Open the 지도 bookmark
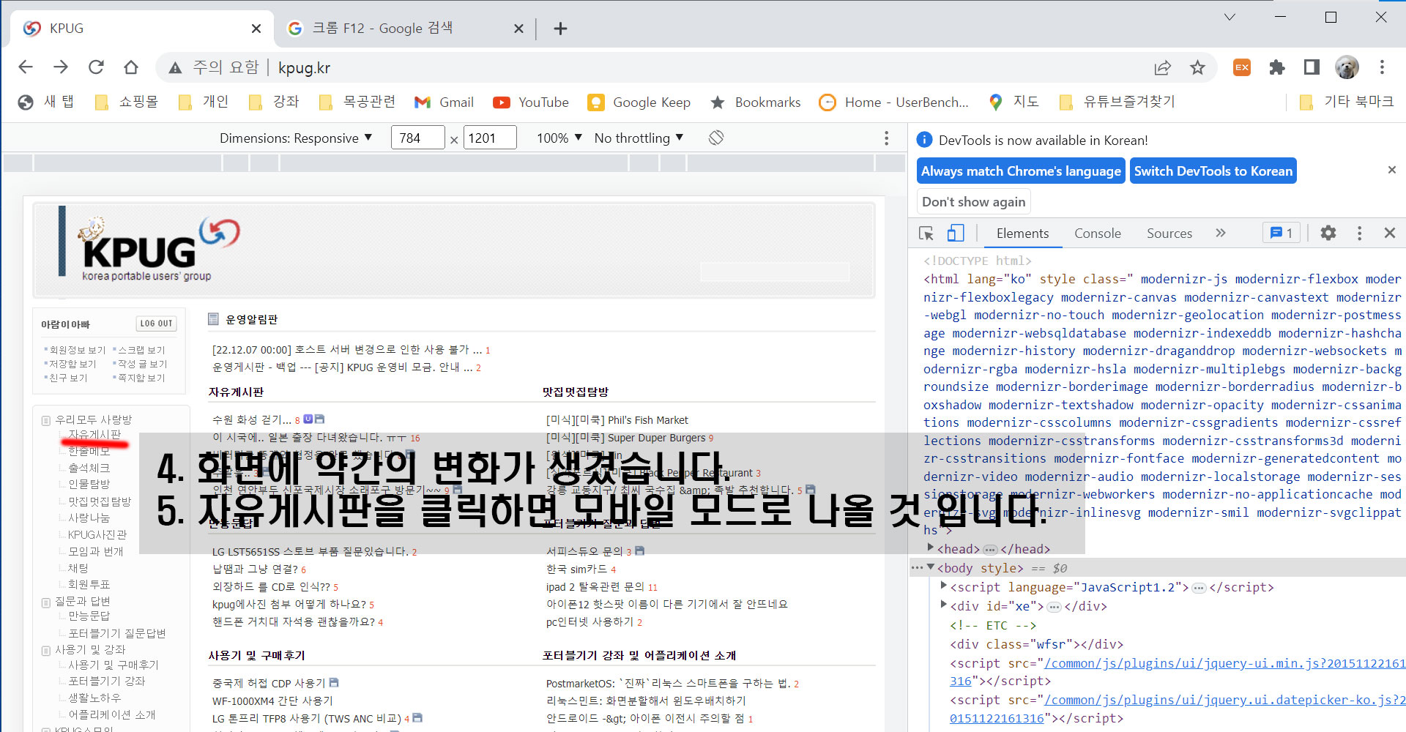Image resolution: width=1406 pixels, height=732 pixels. tap(1013, 102)
